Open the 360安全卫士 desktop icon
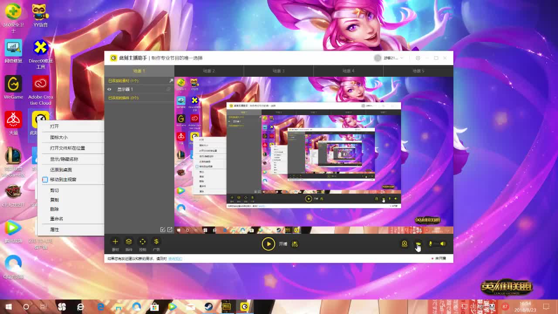The height and width of the screenshot is (314, 558). coord(13,17)
